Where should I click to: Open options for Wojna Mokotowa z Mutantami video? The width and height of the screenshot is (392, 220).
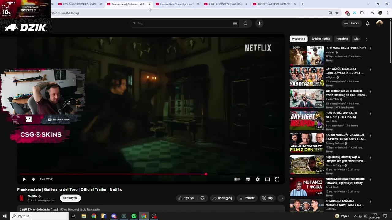[370, 179]
